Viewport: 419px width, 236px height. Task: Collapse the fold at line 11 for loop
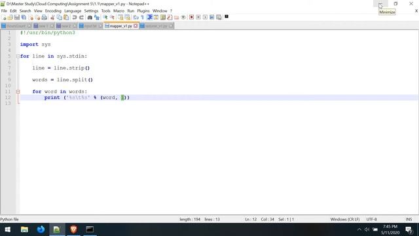click(18, 92)
